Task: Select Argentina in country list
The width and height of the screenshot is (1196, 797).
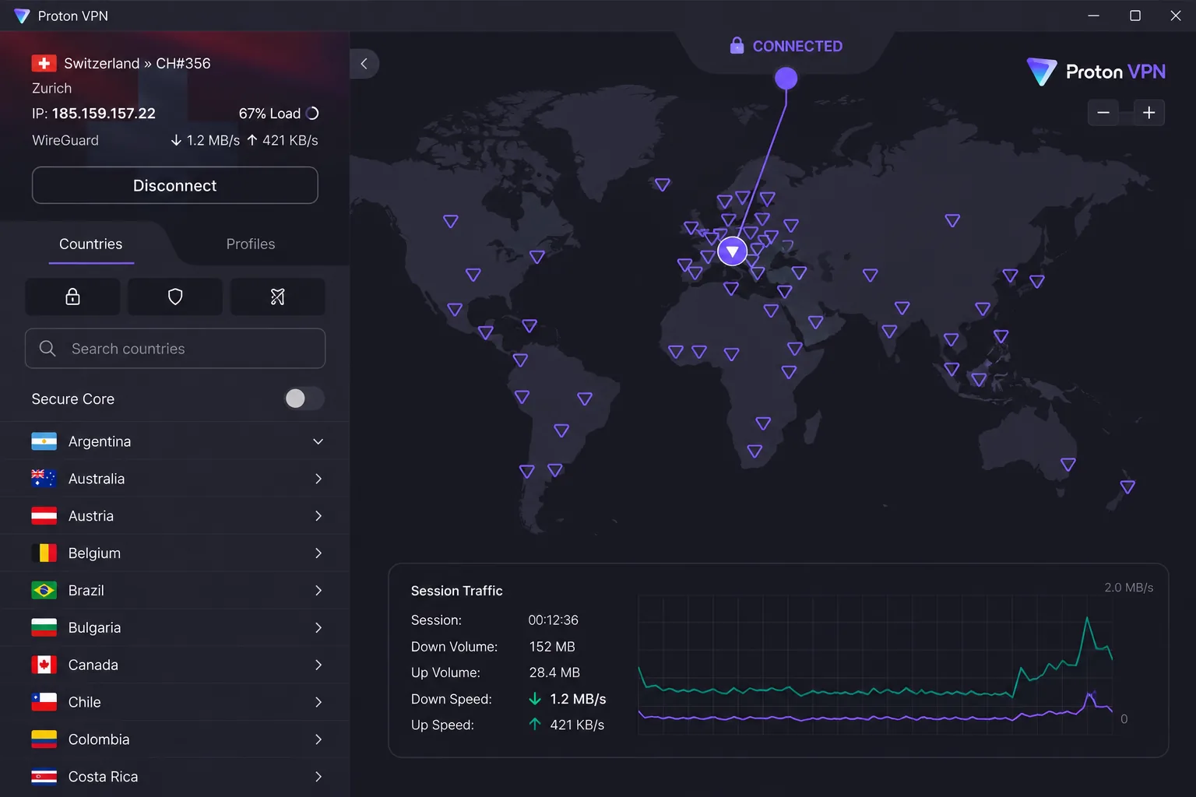Action: pyautogui.click(x=175, y=441)
